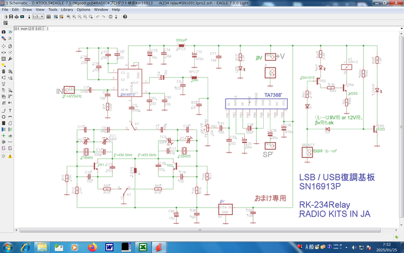The image size is (404, 253).
Task: Open Firefox from the taskbar
Action: click(x=93, y=247)
